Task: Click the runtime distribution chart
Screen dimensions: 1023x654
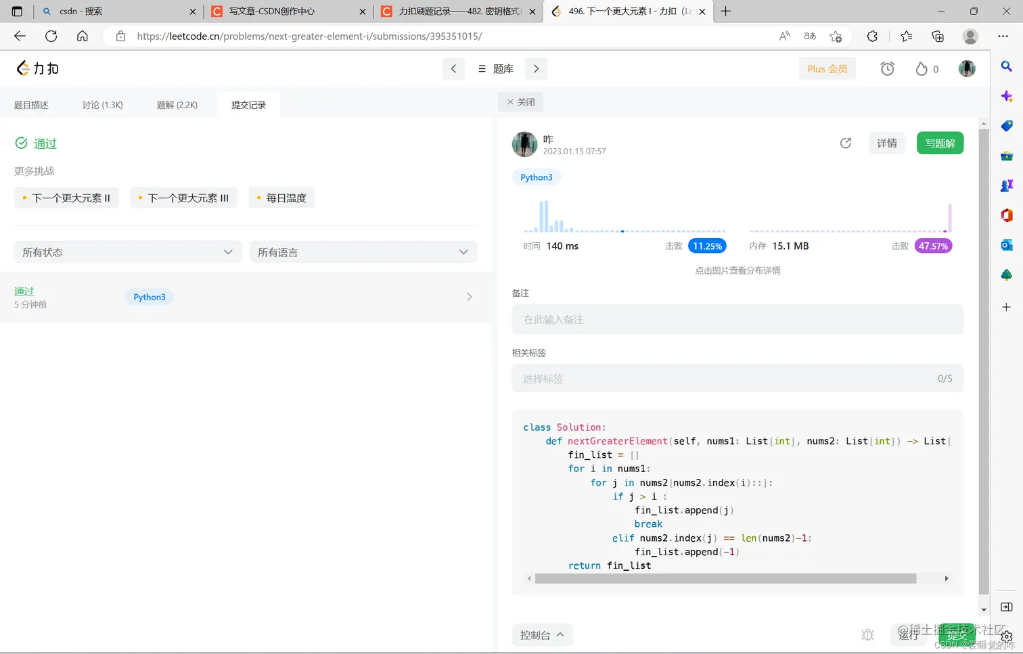Action: (624, 217)
